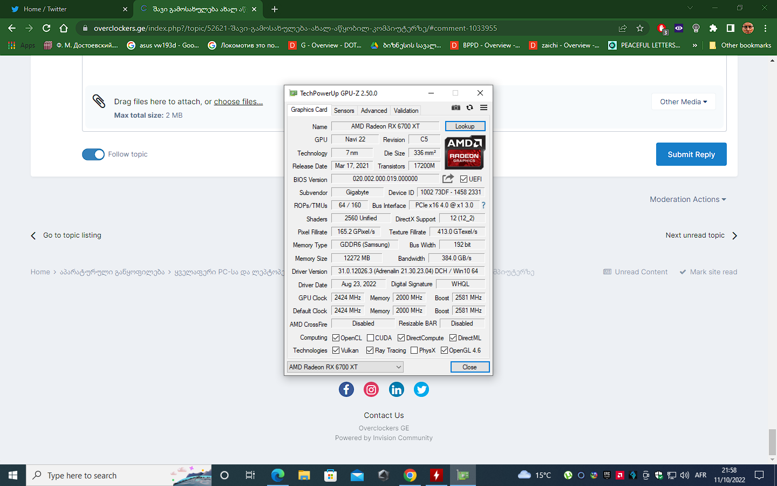Open the Chrome side panel icon
Image resolution: width=777 pixels, height=486 pixels.
point(731,28)
